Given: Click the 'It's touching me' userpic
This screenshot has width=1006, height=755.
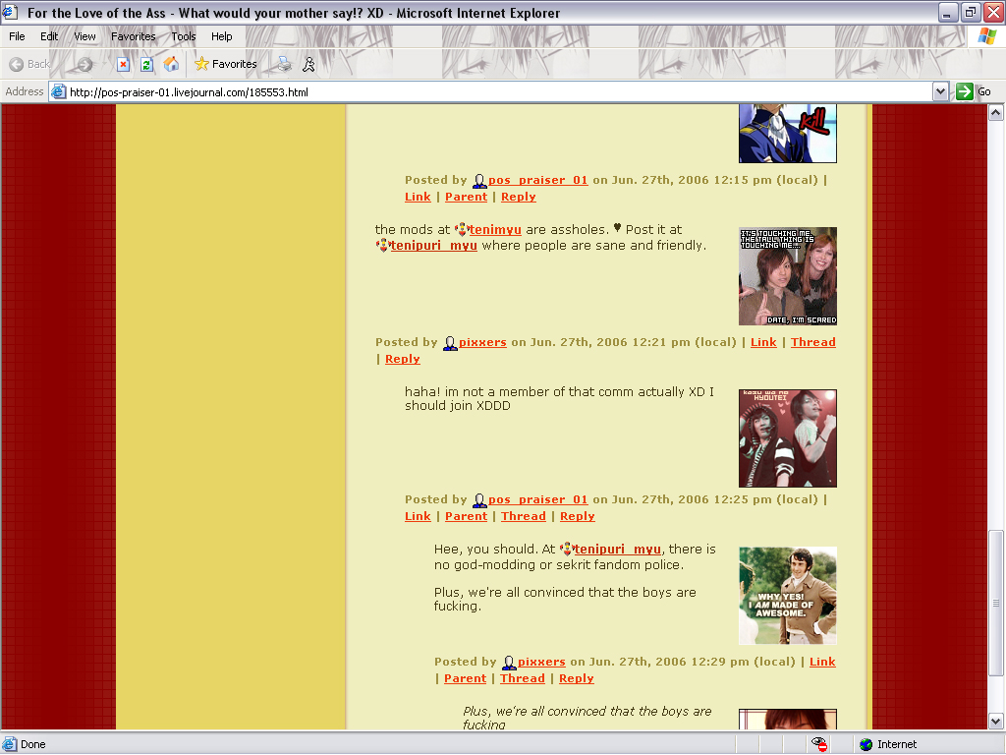Looking at the screenshot, I should click(787, 276).
